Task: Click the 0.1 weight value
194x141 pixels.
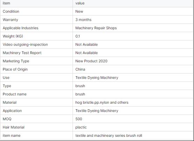Action: (78, 36)
